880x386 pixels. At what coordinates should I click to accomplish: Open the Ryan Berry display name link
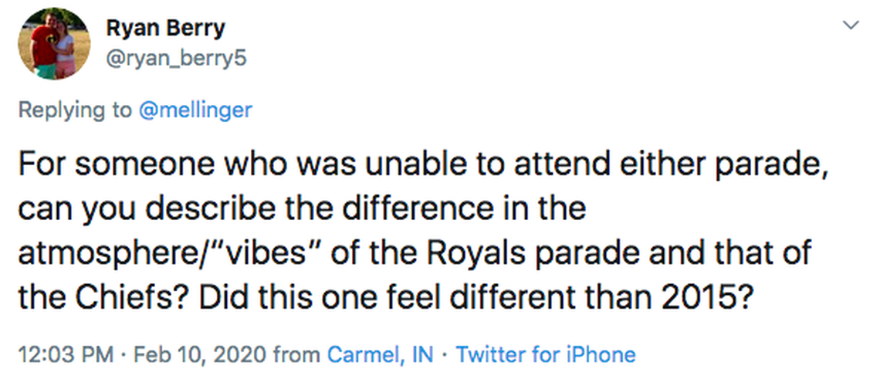point(165,29)
